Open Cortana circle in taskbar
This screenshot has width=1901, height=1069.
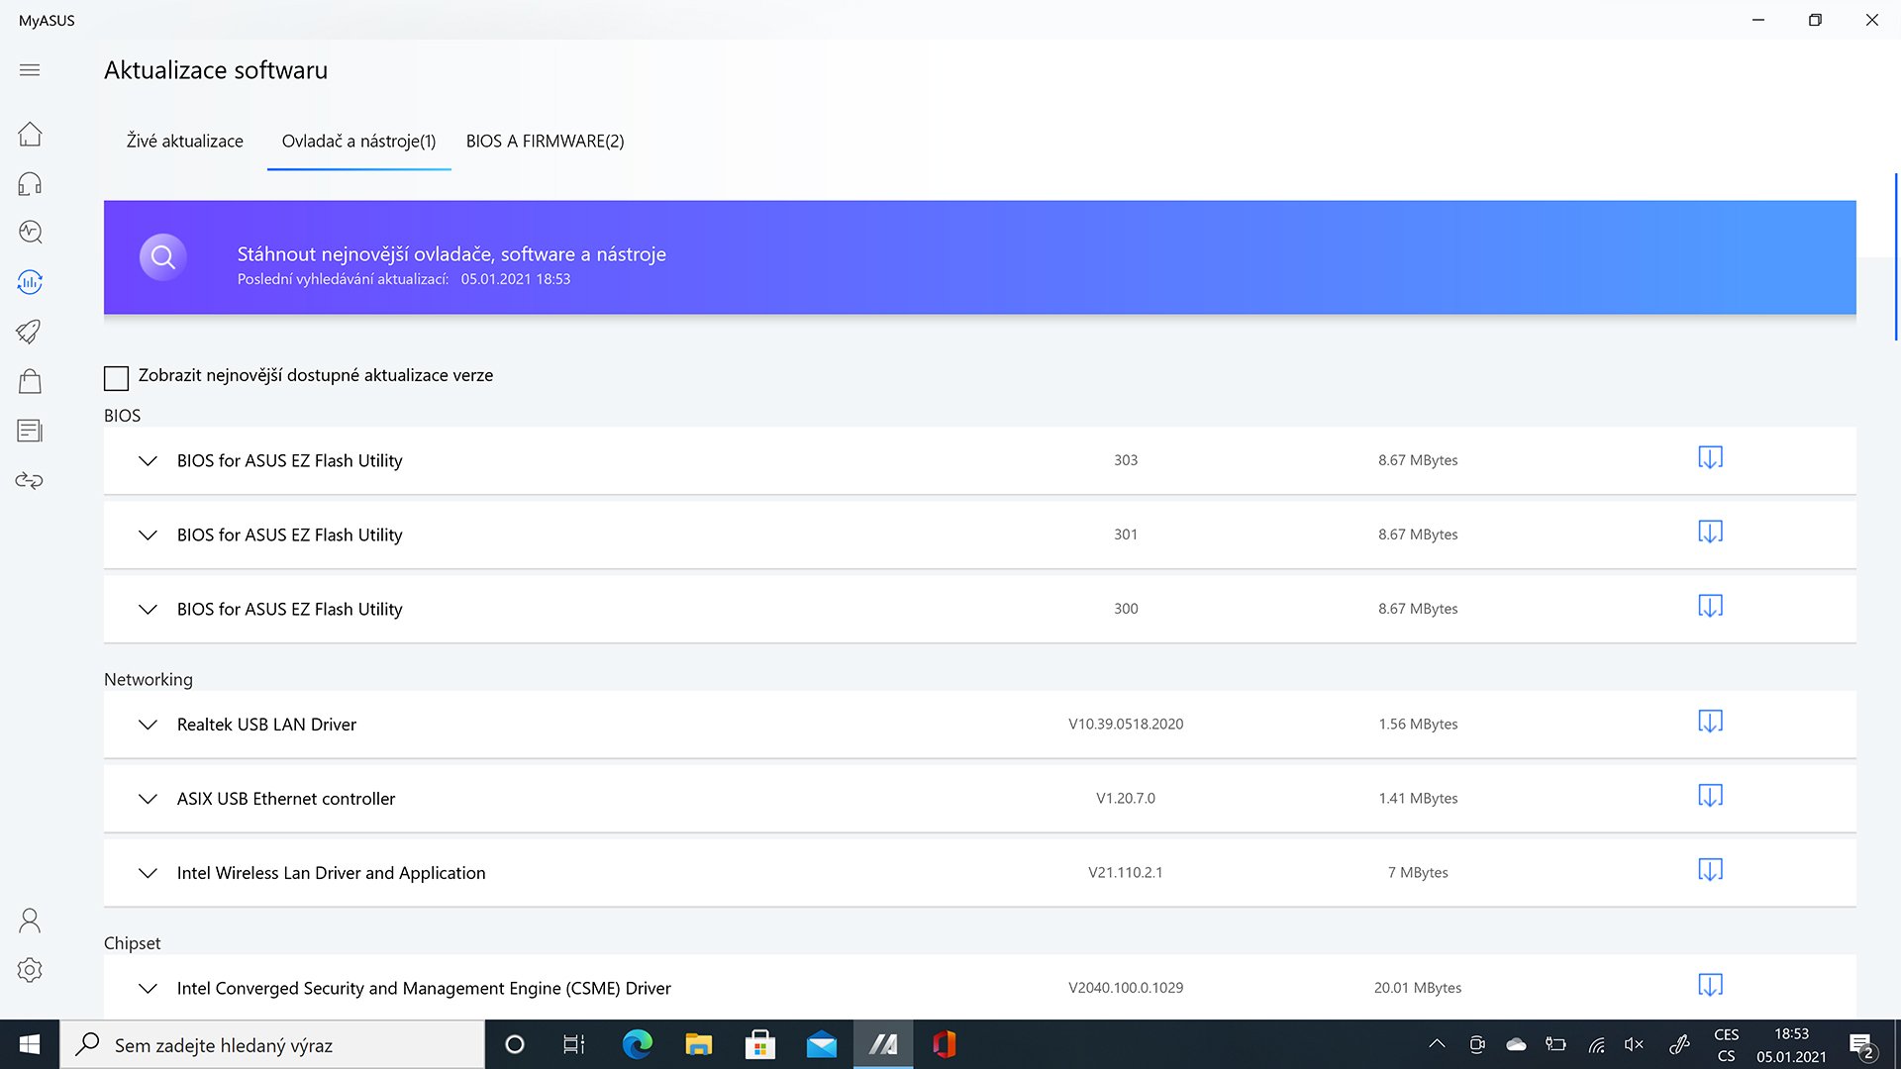pyautogui.click(x=515, y=1044)
